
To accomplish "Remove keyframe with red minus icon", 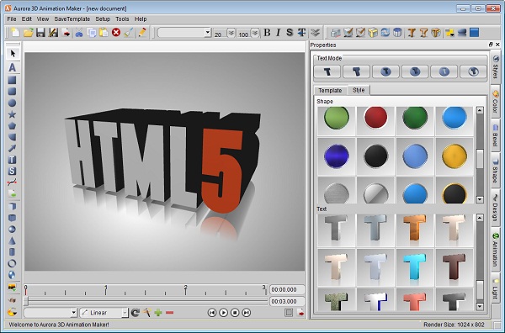I will point(170,313).
